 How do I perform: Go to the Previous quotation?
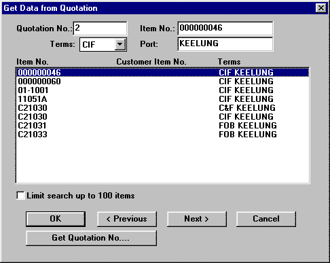coord(127,219)
